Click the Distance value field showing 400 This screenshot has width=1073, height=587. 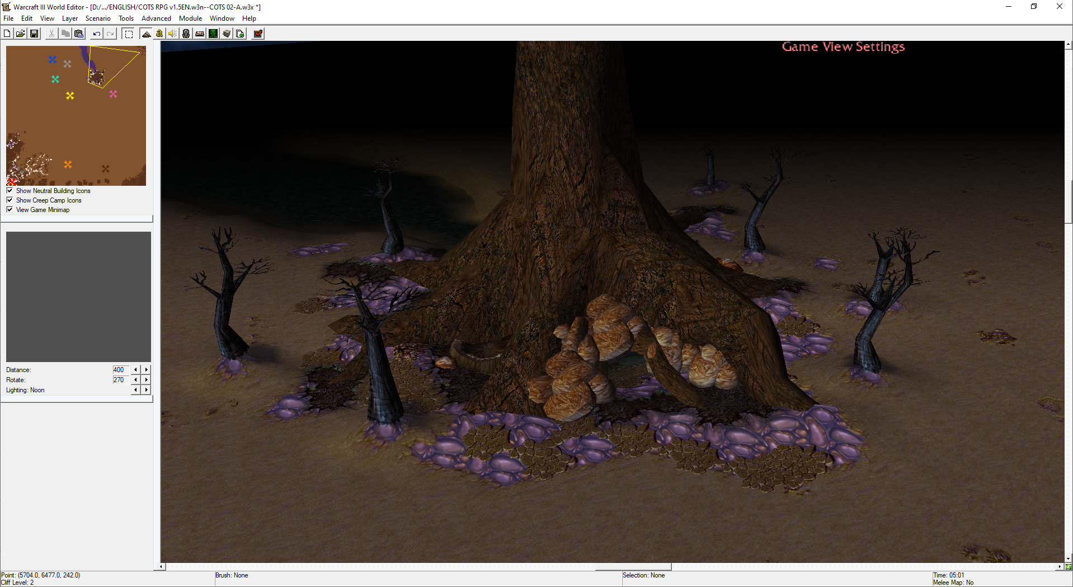pyautogui.click(x=120, y=369)
